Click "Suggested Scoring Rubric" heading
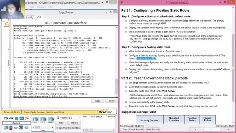 [x=139, y=112]
